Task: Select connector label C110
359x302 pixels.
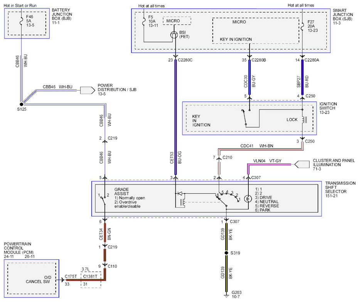Action: tap(113, 266)
